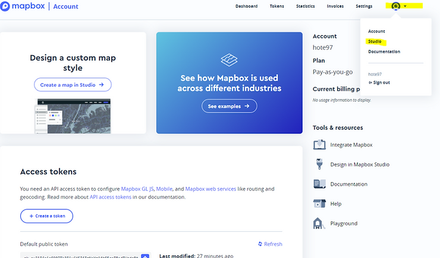Click the default public token field
The image size is (440, 258).
coord(86,256)
